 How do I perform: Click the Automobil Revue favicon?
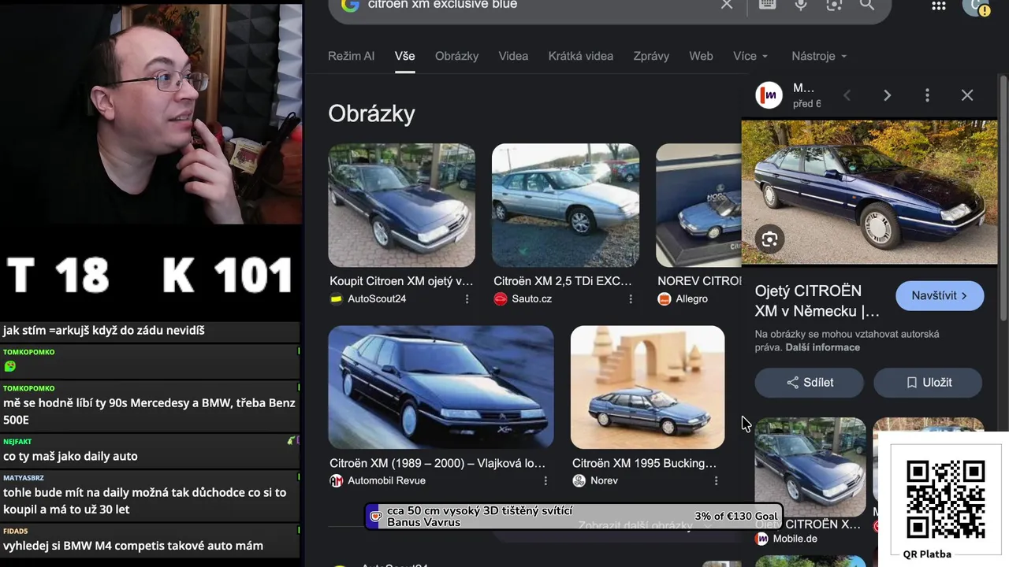[337, 480]
